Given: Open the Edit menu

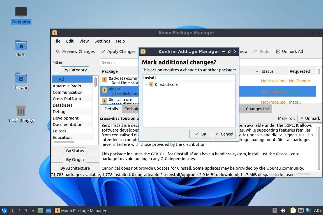Looking at the screenshot, I should (70, 41).
